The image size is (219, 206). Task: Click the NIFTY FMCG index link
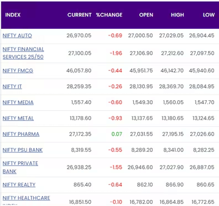pyautogui.click(x=18, y=70)
